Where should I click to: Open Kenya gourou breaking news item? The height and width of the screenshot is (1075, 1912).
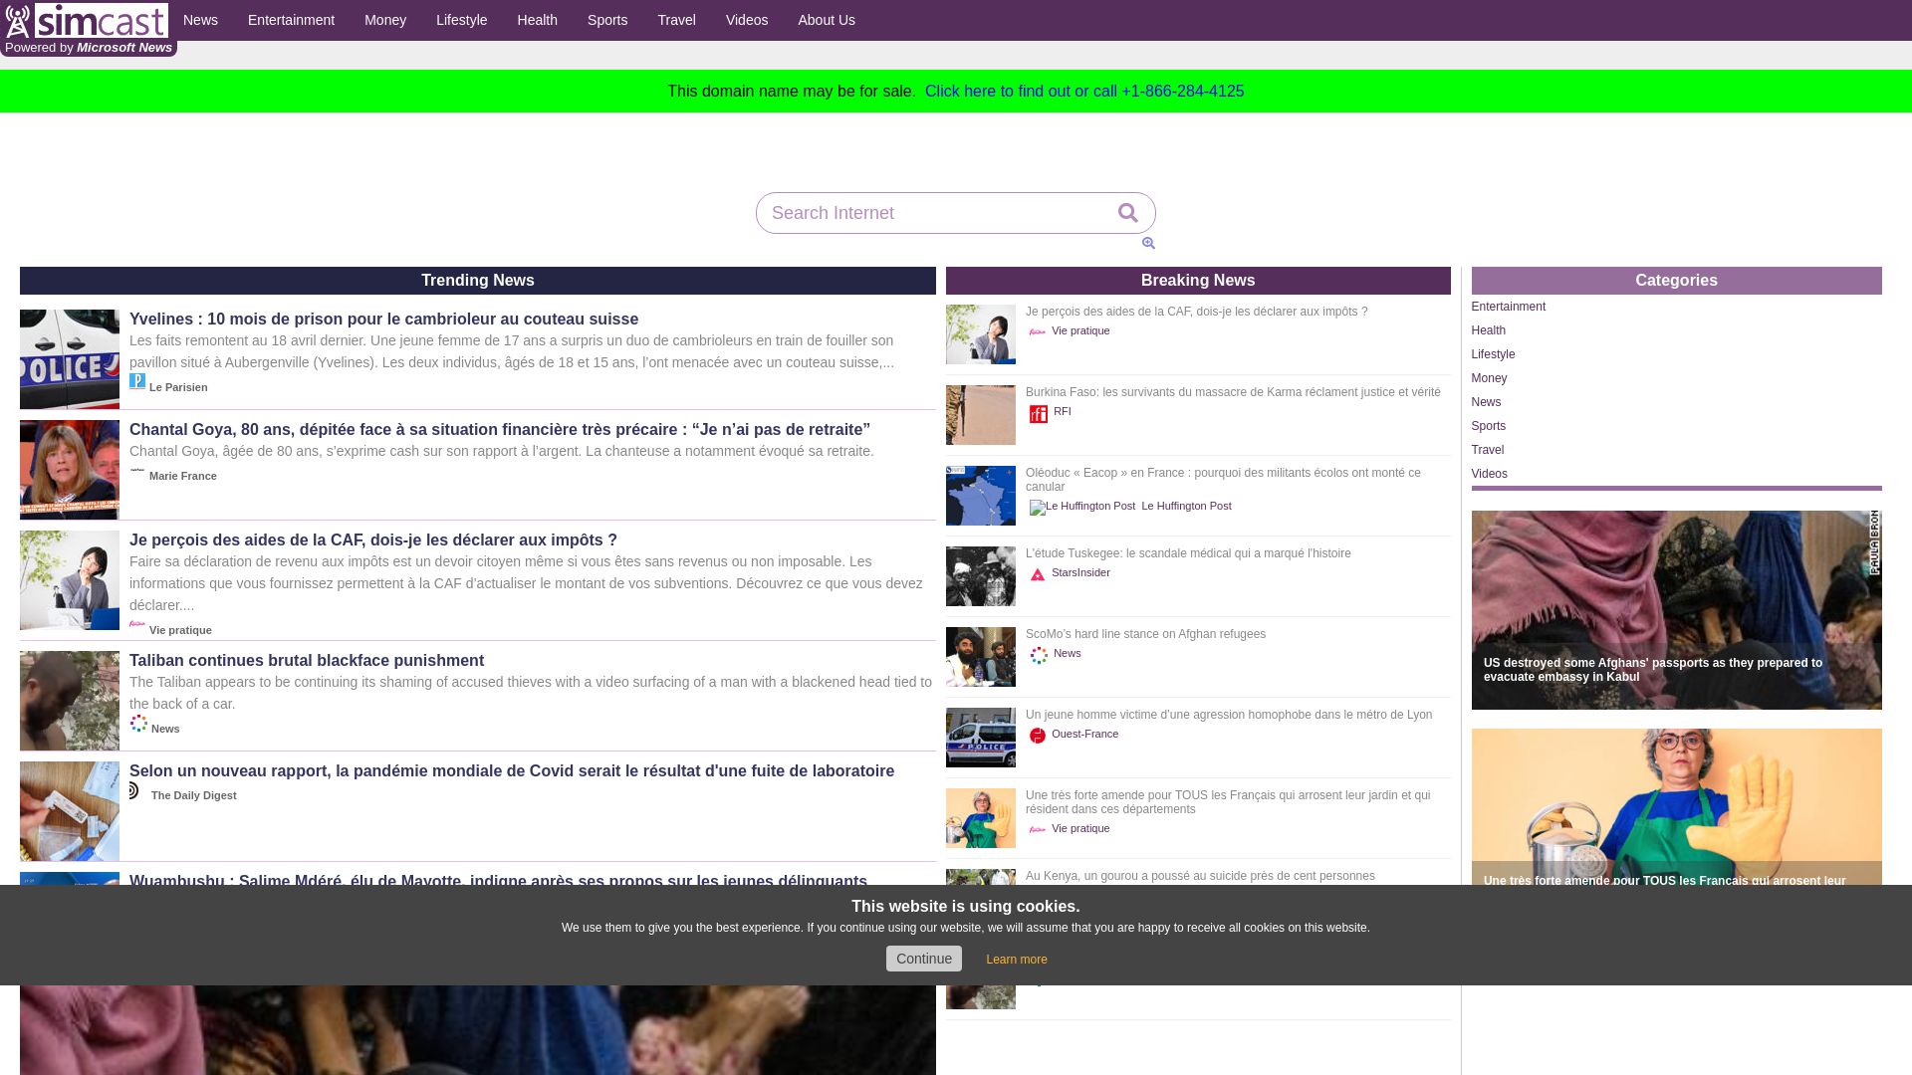coord(1200,876)
